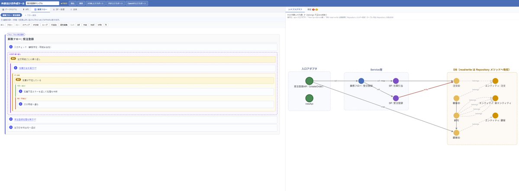The image size is (519, 191).
Task: Click the Service層 group label
Action: [376, 70]
